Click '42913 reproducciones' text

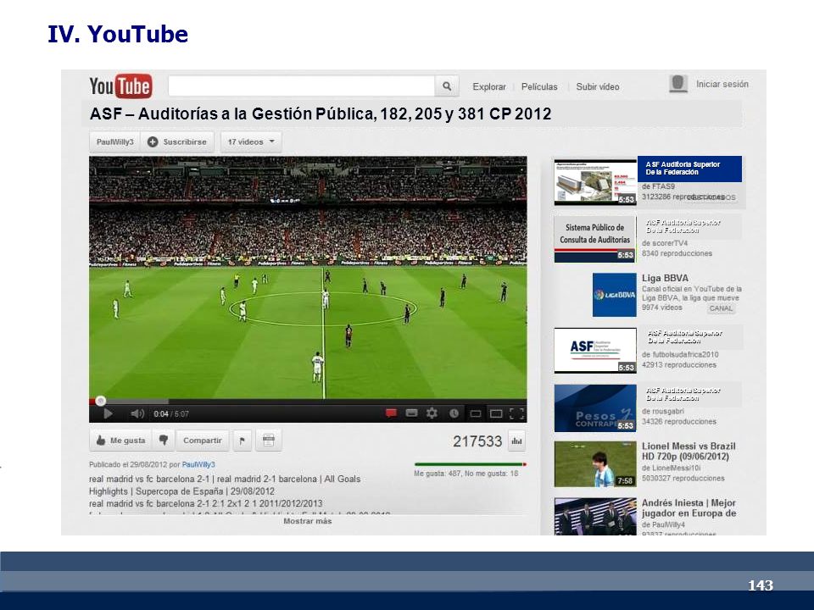click(x=679, y=364)
